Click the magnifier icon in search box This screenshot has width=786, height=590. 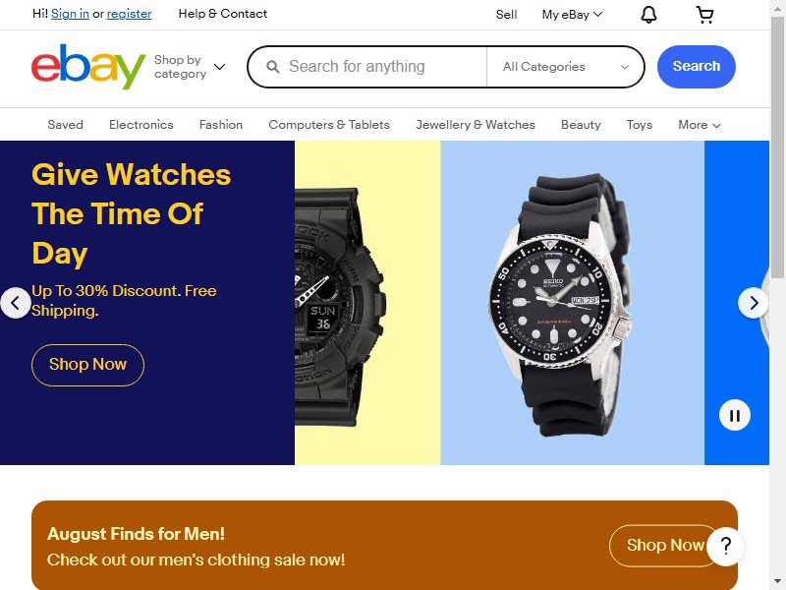[x=273, y=67]
